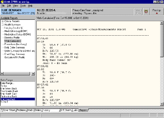This screenshot has height=118, width=164.
Task: Select Med Admin Log (BCMA) report
Action: [x=16, y=31]
